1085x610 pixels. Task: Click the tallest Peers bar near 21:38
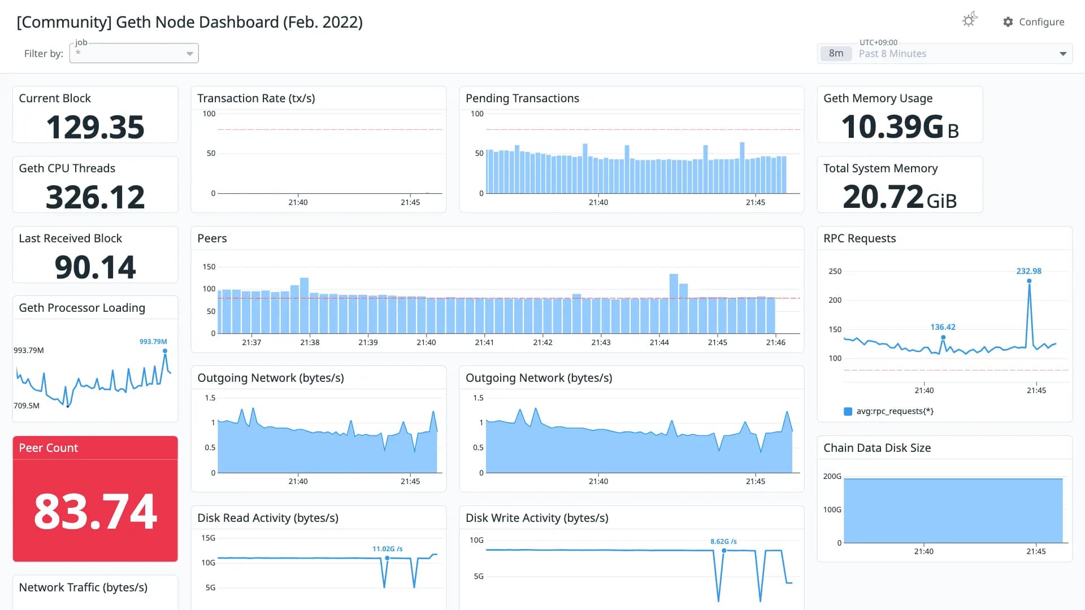(304, 306)
